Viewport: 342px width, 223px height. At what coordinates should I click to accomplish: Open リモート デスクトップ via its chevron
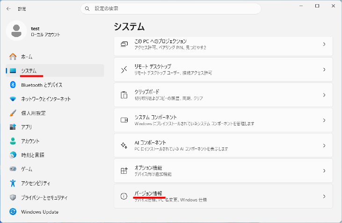click(324, 70)
